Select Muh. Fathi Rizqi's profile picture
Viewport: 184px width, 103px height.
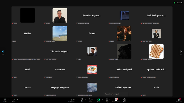coord(156,33)
